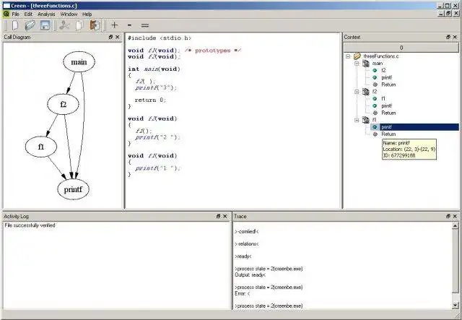Undock the Activity Log panel
The width and height of the screenshot is (462, 320).
tap(218, 216)
